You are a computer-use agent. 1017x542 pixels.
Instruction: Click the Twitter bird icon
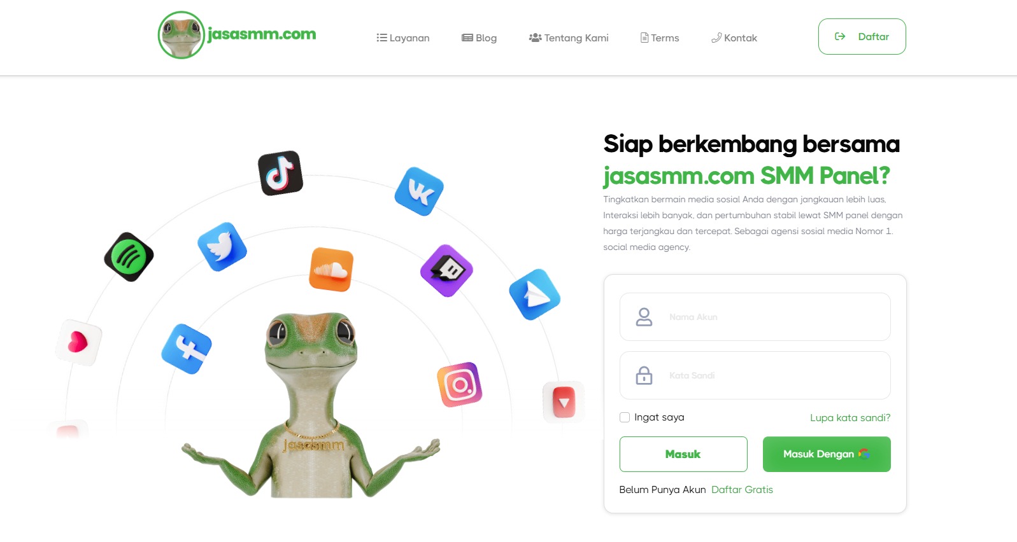222,247
